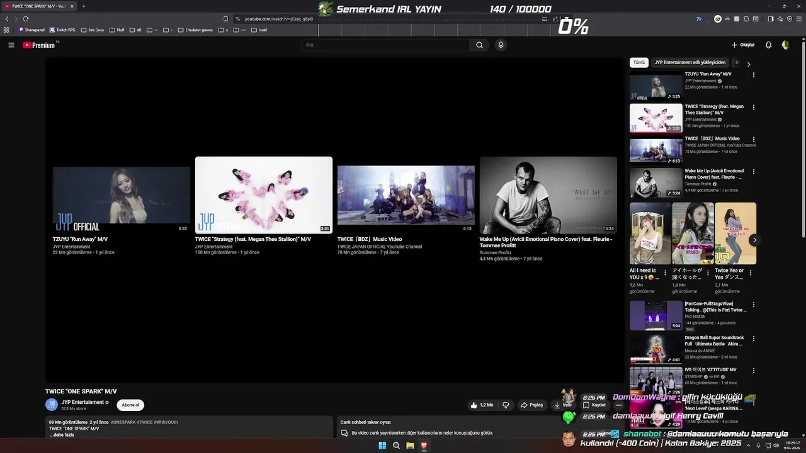The width and height of the screenshot is (806, 453).
Task: Expand the Emulator games bookmark folder
Action: point(195,30)
